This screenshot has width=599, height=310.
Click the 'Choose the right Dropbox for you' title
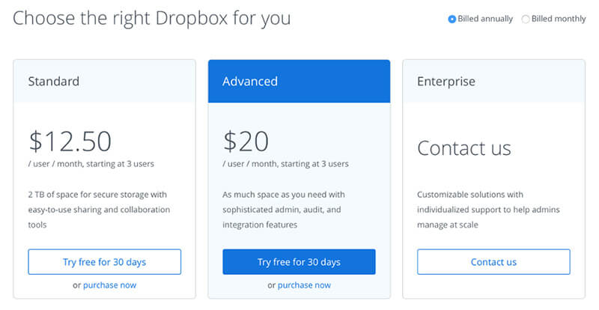(x=152, y=18)
